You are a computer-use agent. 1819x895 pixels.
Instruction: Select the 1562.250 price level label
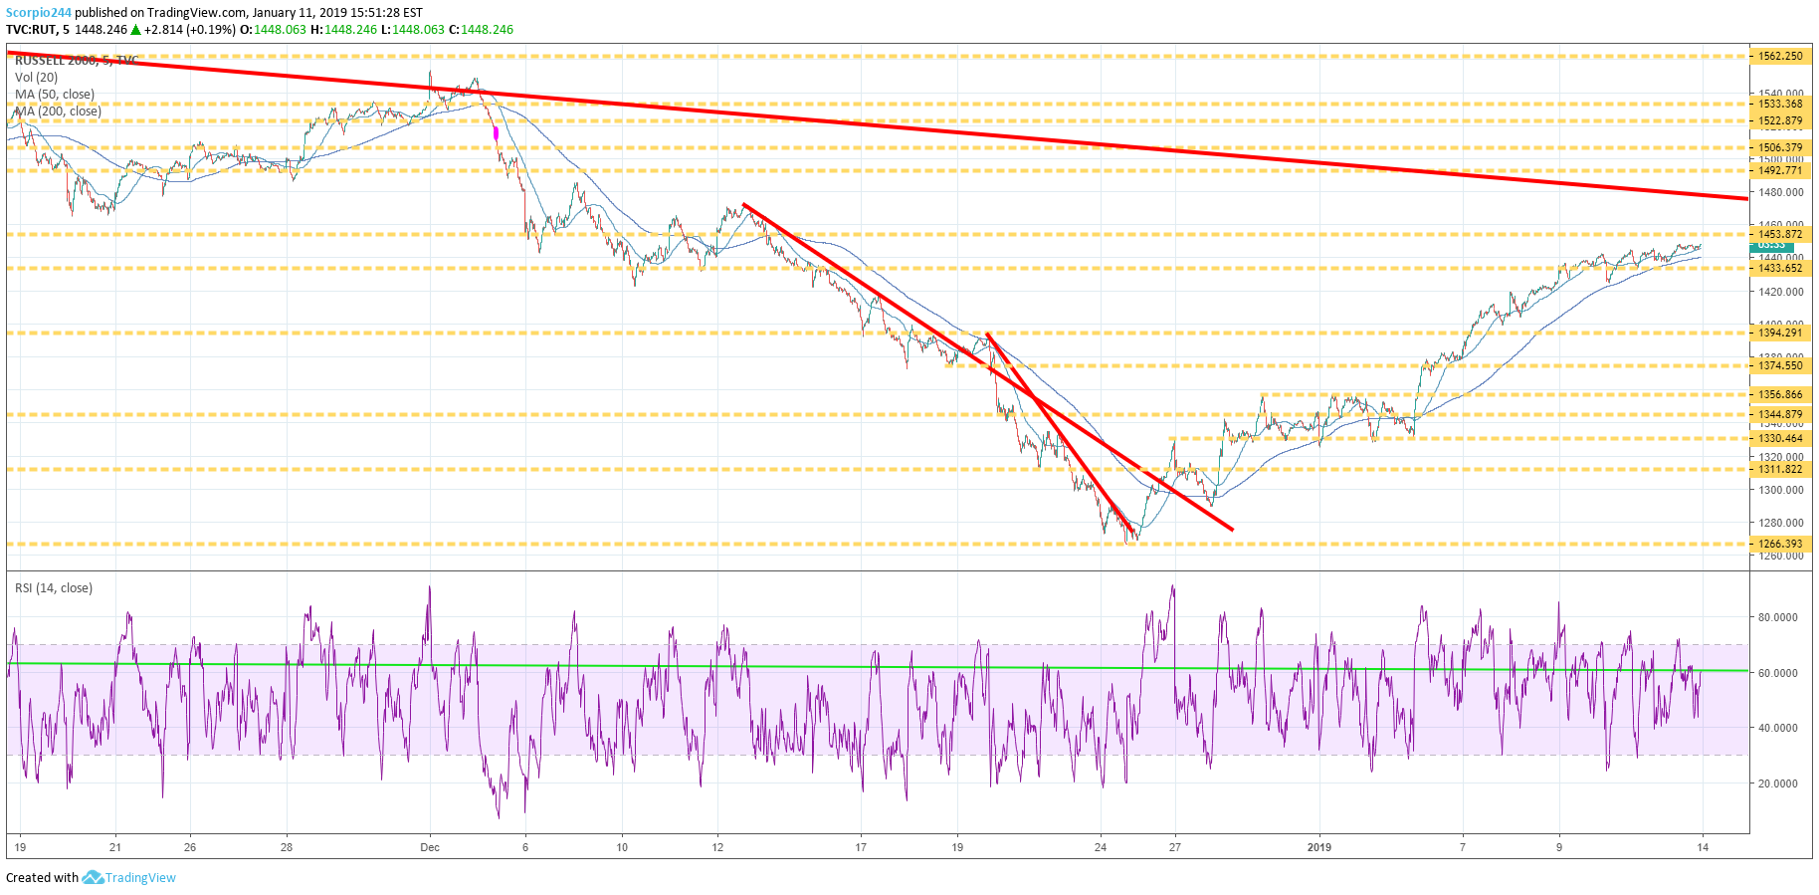[1780, 56]
